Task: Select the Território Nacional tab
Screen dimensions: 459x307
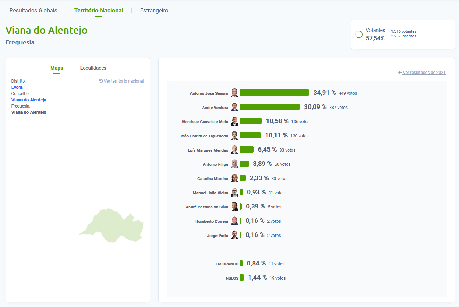Action: (99, 10)
